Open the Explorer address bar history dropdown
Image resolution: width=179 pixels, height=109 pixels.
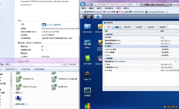click(x=62, y=65)
